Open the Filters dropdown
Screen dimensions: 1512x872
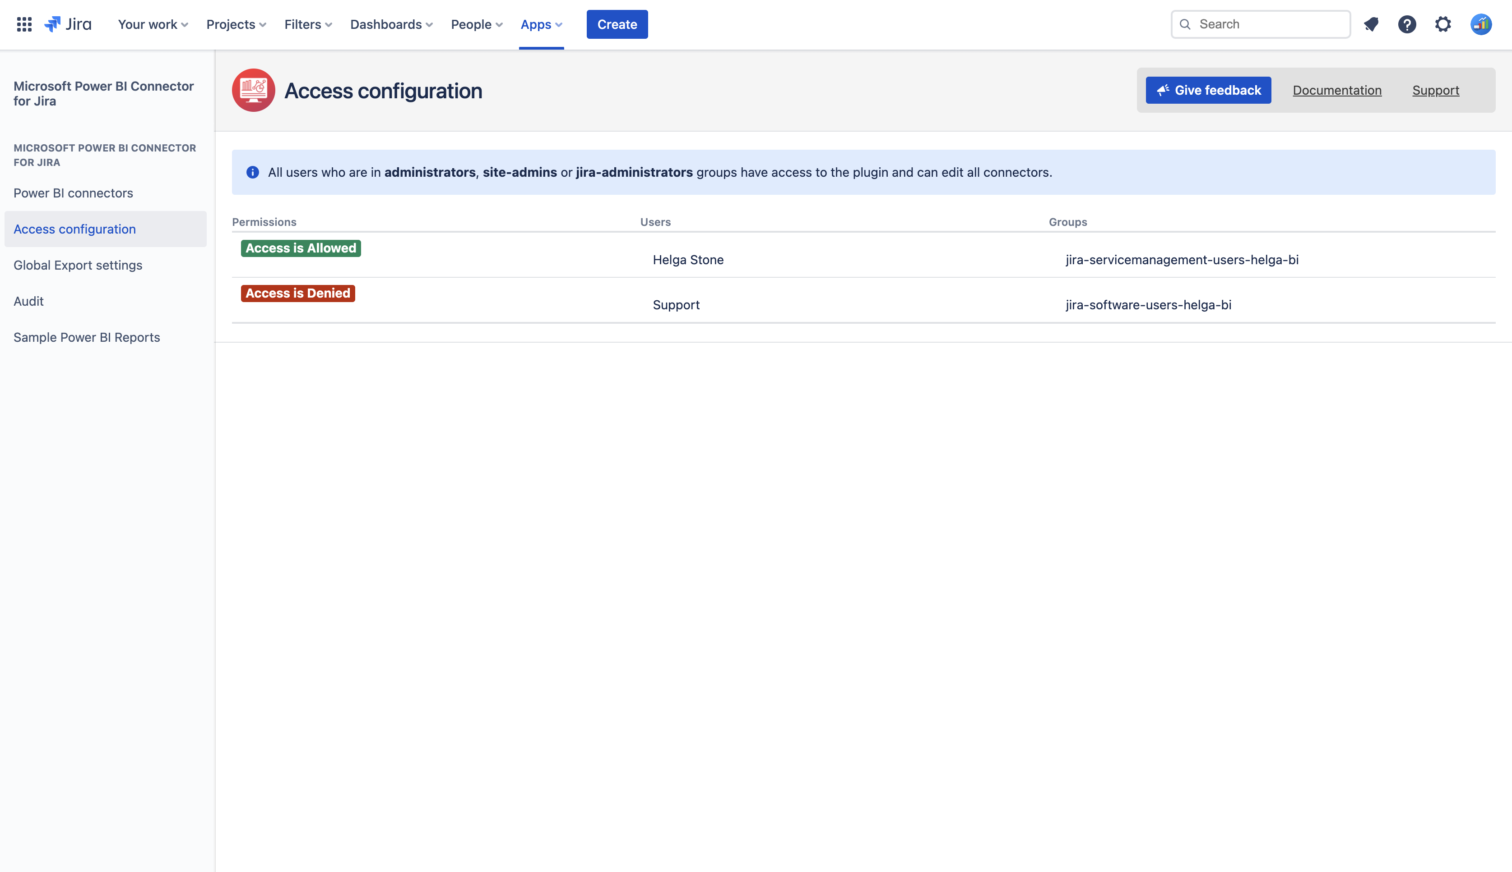pyautogui.click(x=307, y=24)
